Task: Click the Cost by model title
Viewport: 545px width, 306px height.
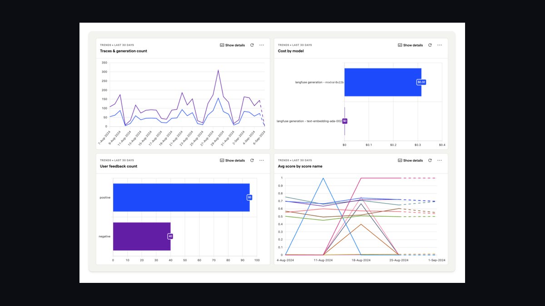Action: tap(291, 51)
